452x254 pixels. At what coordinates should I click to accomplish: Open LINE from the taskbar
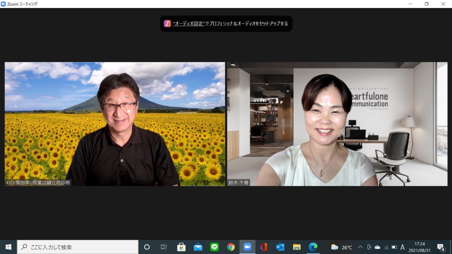pyautogui.click(x=215, y=247)
